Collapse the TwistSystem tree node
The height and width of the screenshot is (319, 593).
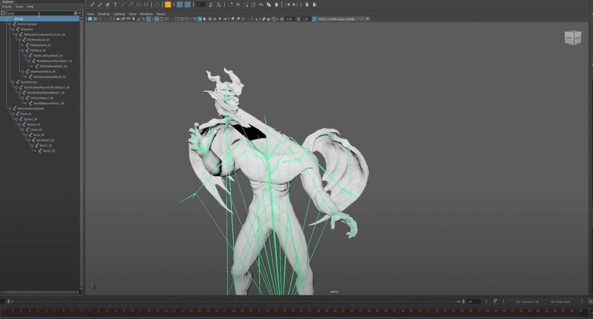tap(13, 82)
